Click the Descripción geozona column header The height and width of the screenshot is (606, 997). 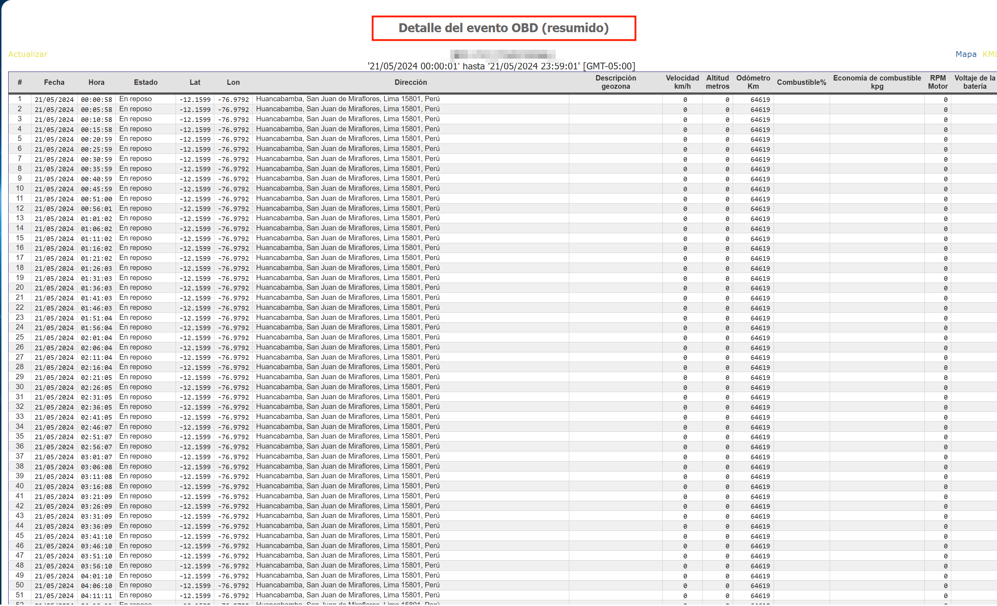(615, 82)
